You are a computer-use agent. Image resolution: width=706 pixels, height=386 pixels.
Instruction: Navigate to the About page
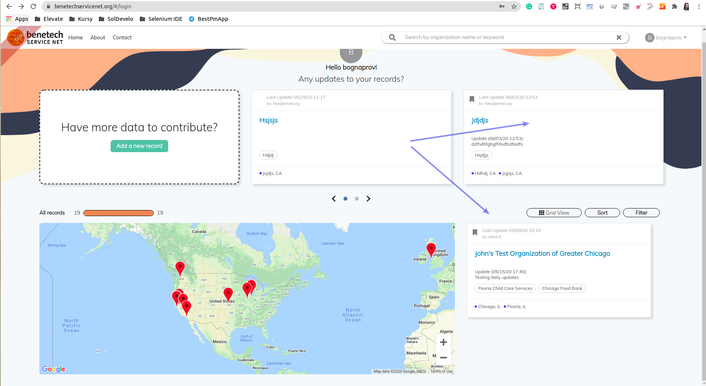[x=97, y=37]
